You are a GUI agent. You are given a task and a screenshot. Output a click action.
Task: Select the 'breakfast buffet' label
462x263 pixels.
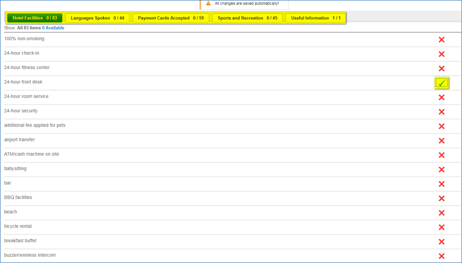pyautogui.click(x=21, y=240)
